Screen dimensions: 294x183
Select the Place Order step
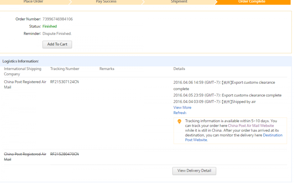(33, 2)
